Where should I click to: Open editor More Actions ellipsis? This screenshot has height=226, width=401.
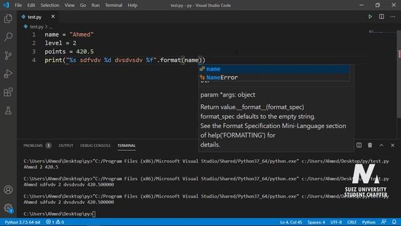(393, 17)
